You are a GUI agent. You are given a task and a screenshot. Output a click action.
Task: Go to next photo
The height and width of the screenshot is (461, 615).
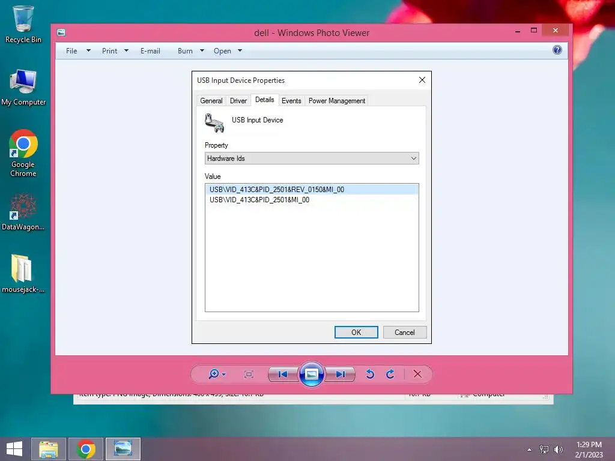[x=341, y=375]
